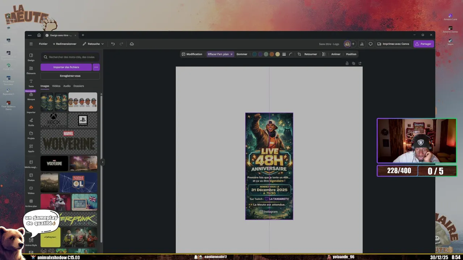The height and width of the screenshot is (260, 463).
Task: Add collaborator with plus icon
Action: click(x=353, y=44)
